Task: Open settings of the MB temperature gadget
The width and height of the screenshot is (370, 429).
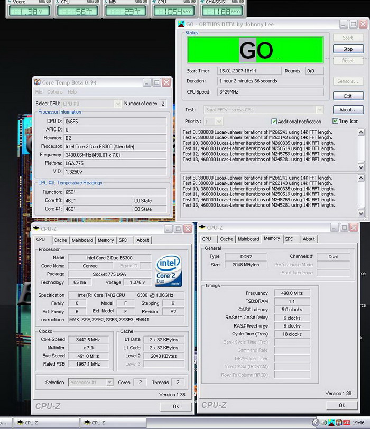Action: click(138, 2)
